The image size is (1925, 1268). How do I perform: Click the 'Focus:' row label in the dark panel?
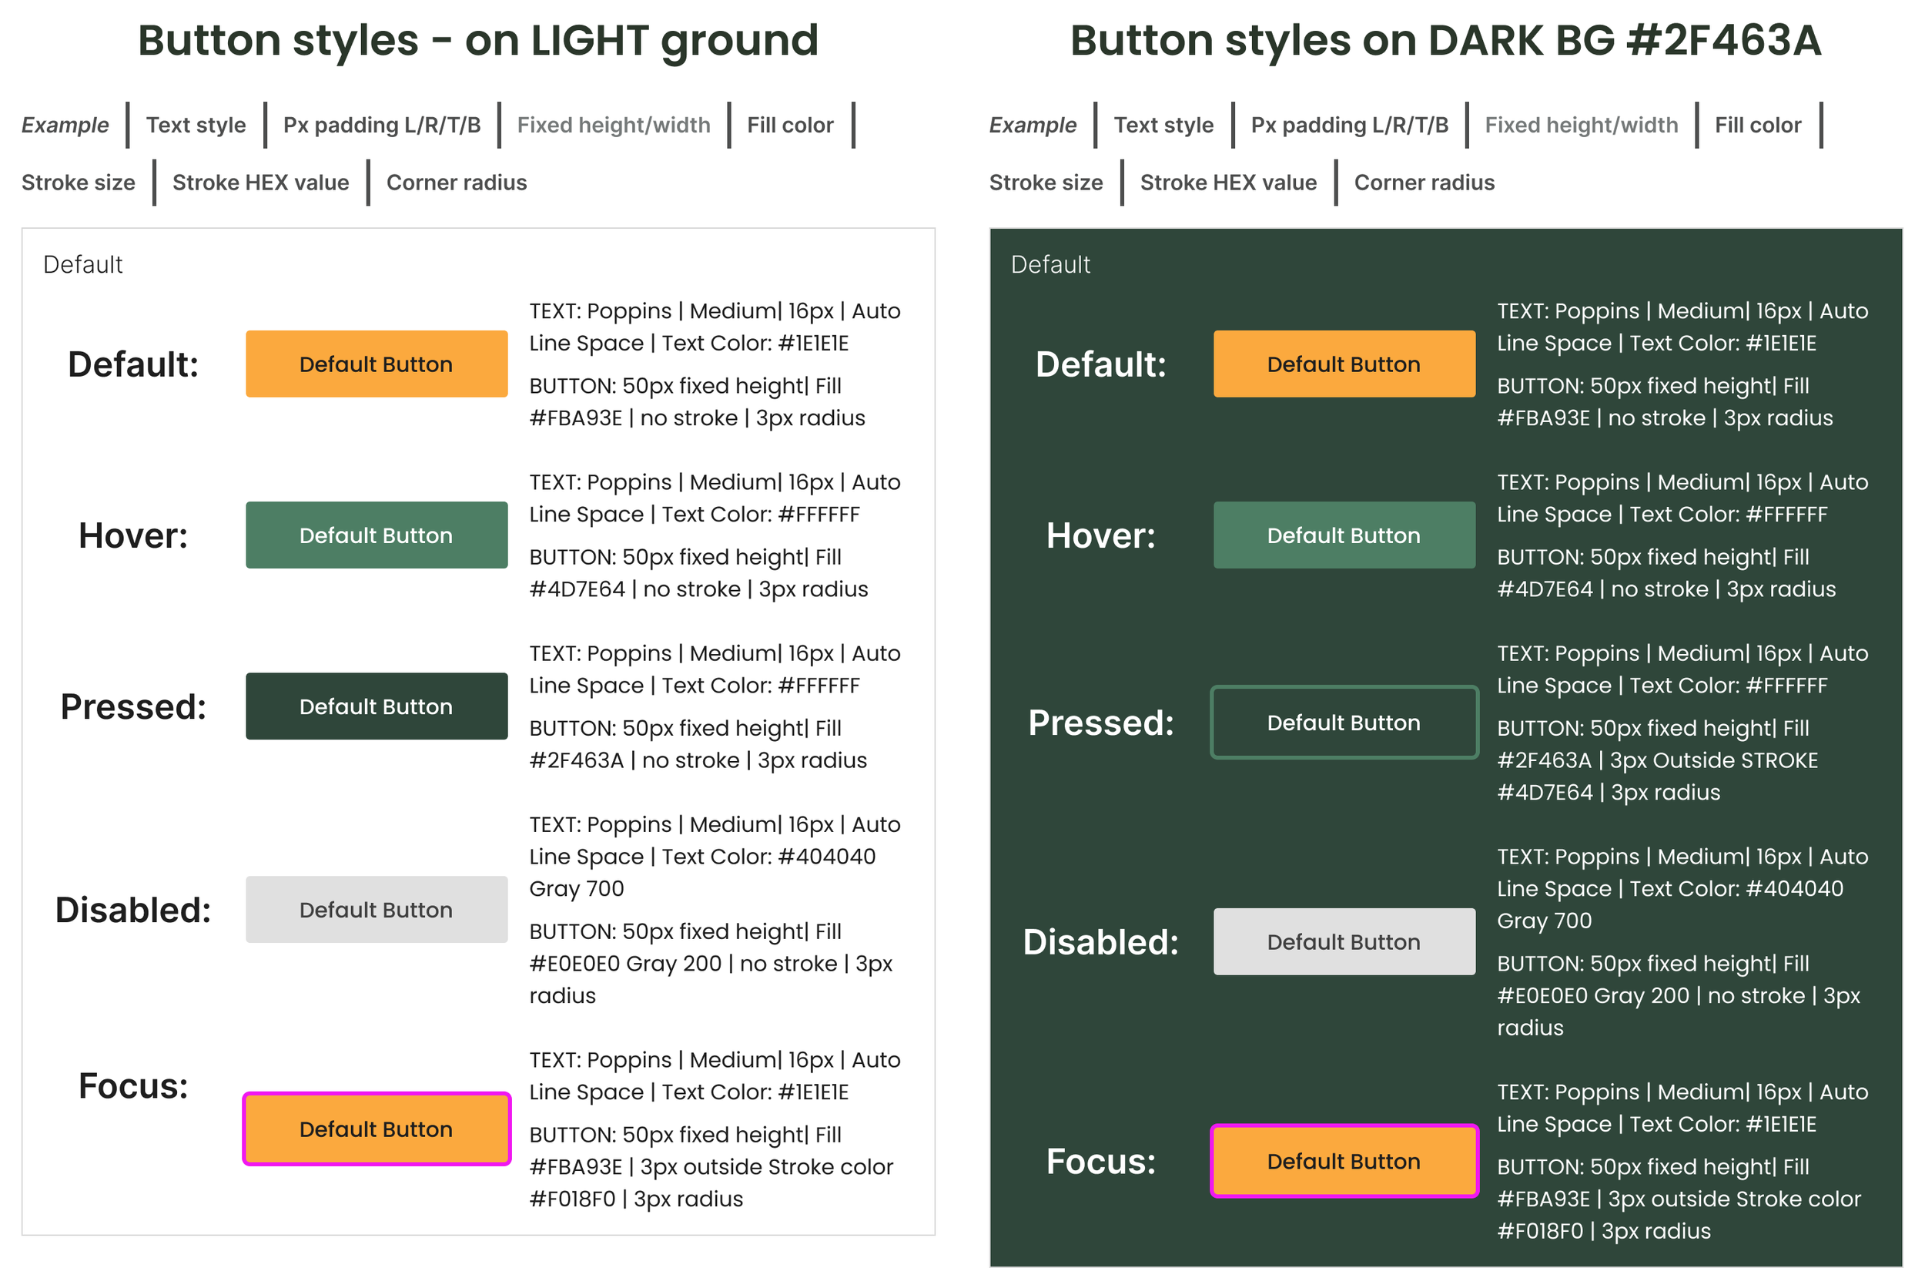[x=1102, y=1161]
